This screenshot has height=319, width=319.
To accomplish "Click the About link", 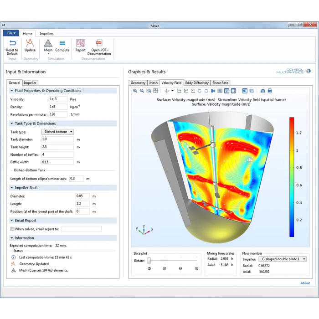I will [x=305, y=283].
